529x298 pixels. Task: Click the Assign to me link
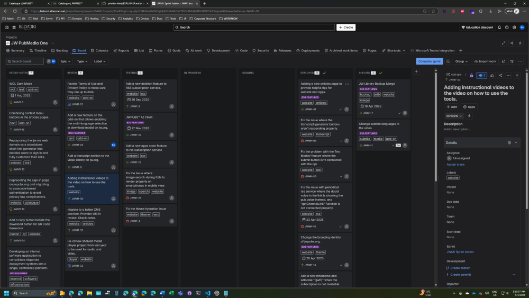tap(455, 165)
